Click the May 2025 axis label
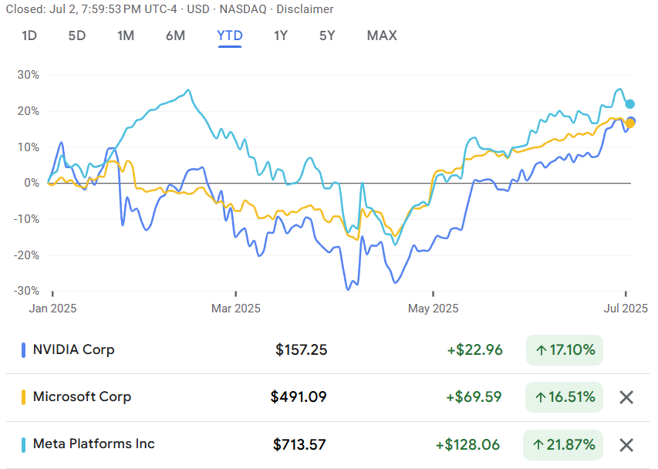This screenshot has width=658, height=469. [x=433, y=309]
